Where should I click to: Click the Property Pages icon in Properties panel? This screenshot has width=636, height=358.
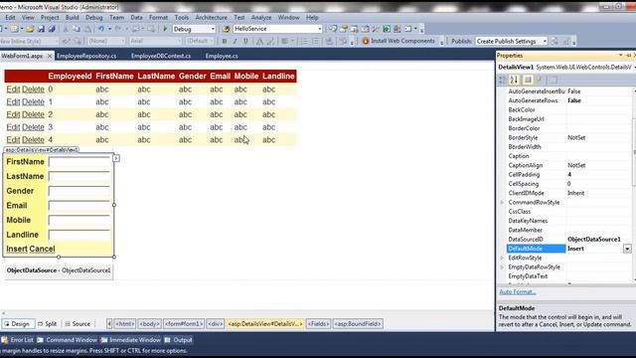(553, 80)
